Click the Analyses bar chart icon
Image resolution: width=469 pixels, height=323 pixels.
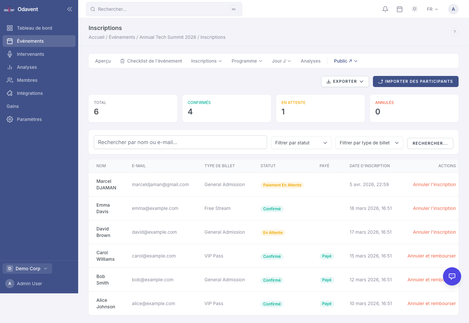click(10, 67)
